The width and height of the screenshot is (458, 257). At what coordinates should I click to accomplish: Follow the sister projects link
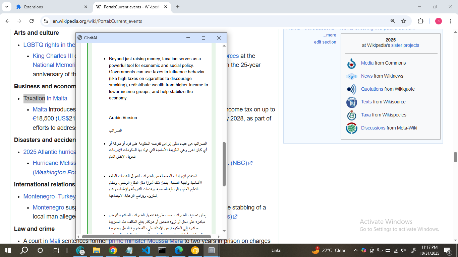(x=405, y=45)
